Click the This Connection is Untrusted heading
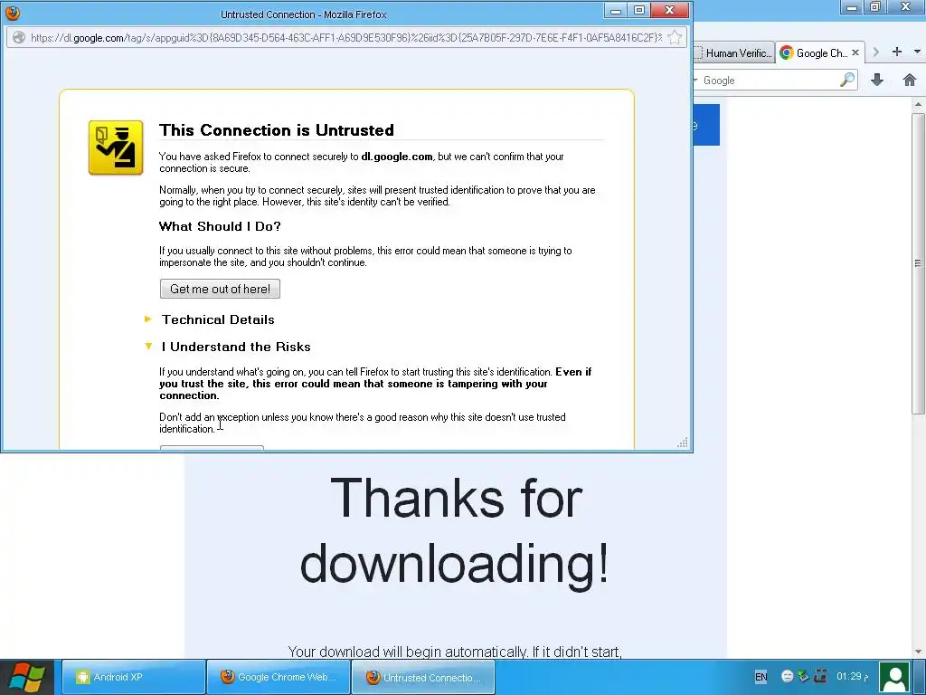 pyautogui.click(x=277, y=130)
